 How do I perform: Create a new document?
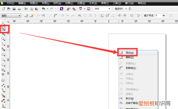pyautogui.click(x=4, y=9)
